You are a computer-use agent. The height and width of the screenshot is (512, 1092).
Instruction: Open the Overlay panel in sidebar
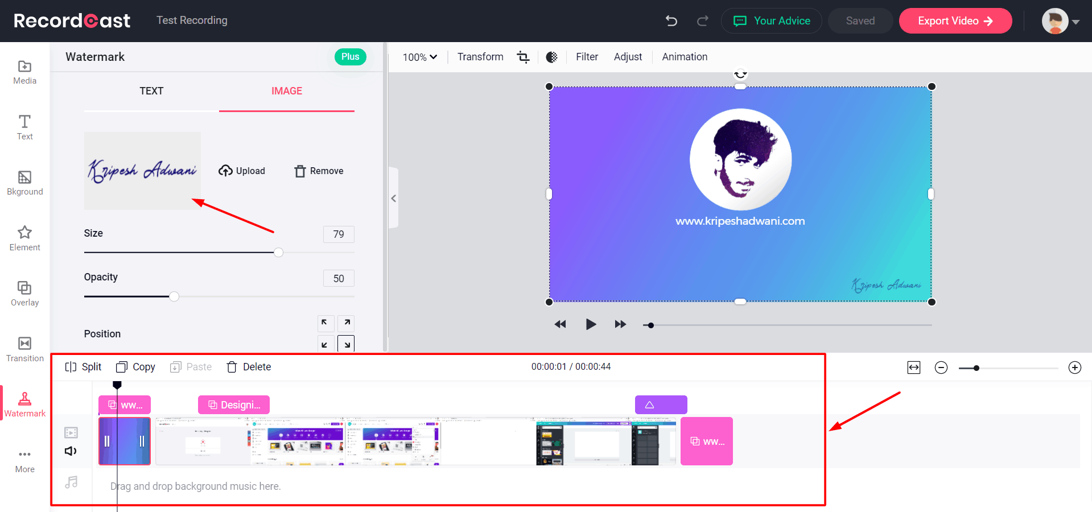(24, 294)
